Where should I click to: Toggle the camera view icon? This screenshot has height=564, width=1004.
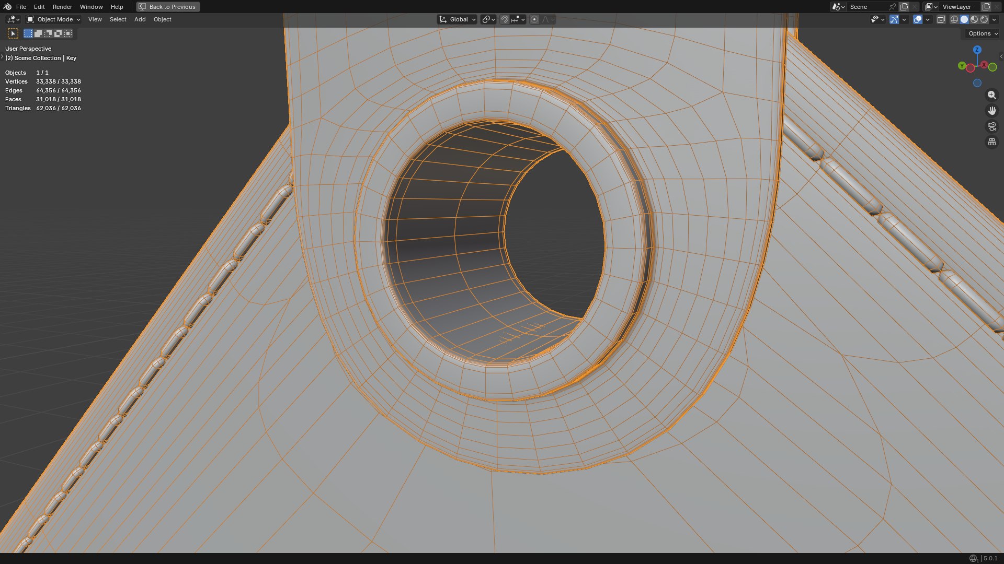point(991,126)
